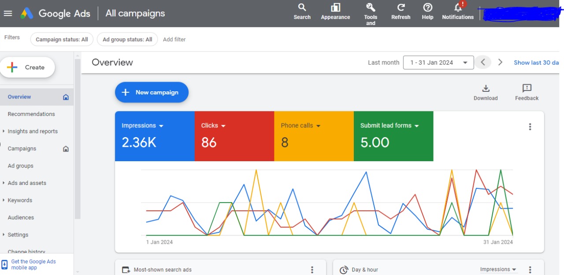
Task: Go to the previous date period arrow
Action: (483, 62)
